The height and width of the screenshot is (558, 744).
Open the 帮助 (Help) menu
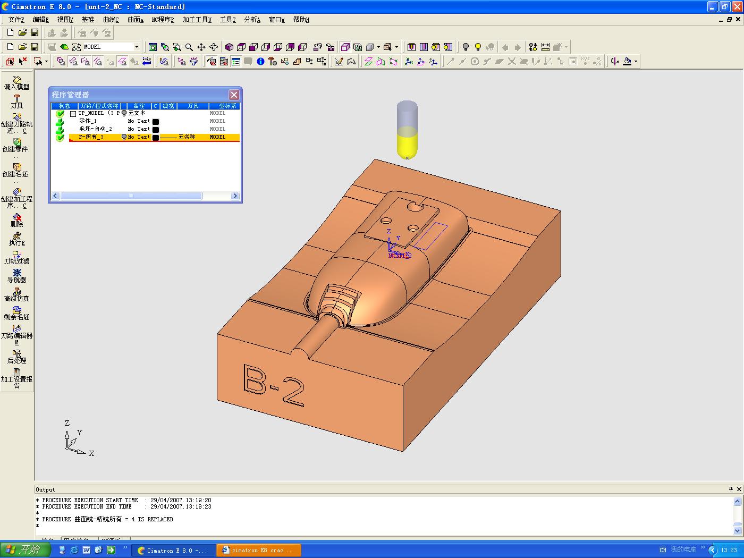301,20
